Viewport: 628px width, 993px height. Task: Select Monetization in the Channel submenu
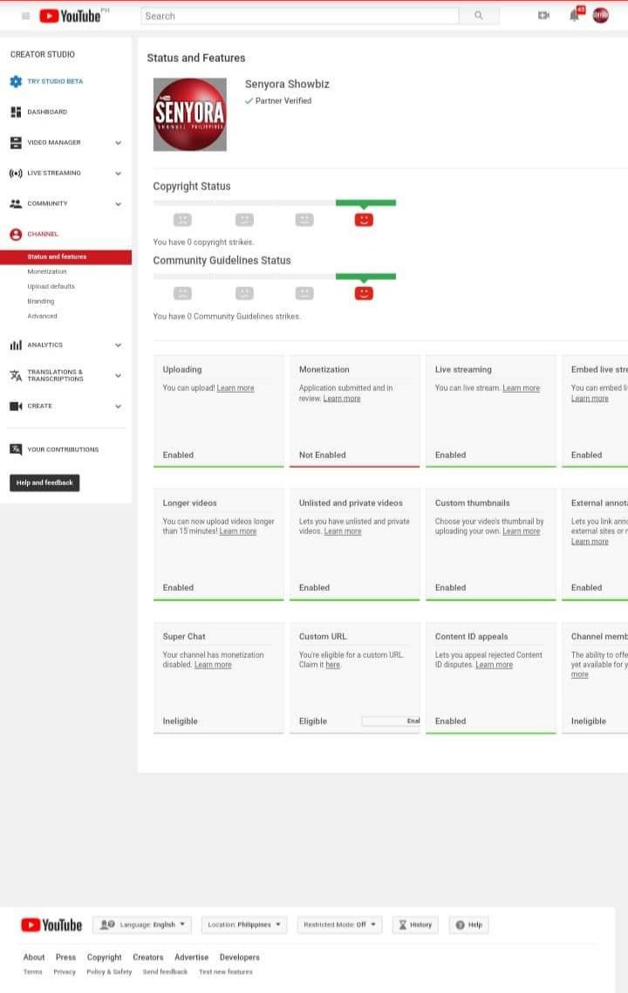click(47, 271)
